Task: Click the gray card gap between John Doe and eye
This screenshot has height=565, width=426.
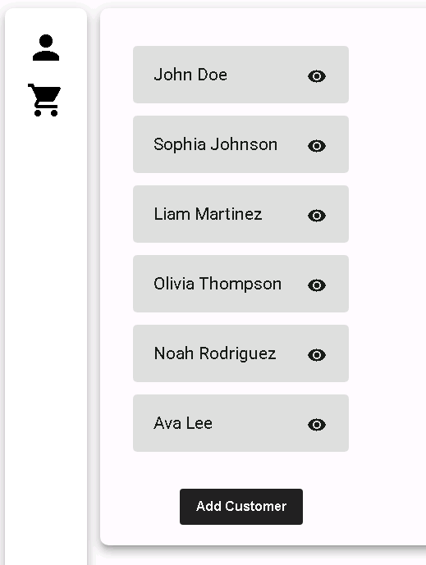Action: coord(267,75)
